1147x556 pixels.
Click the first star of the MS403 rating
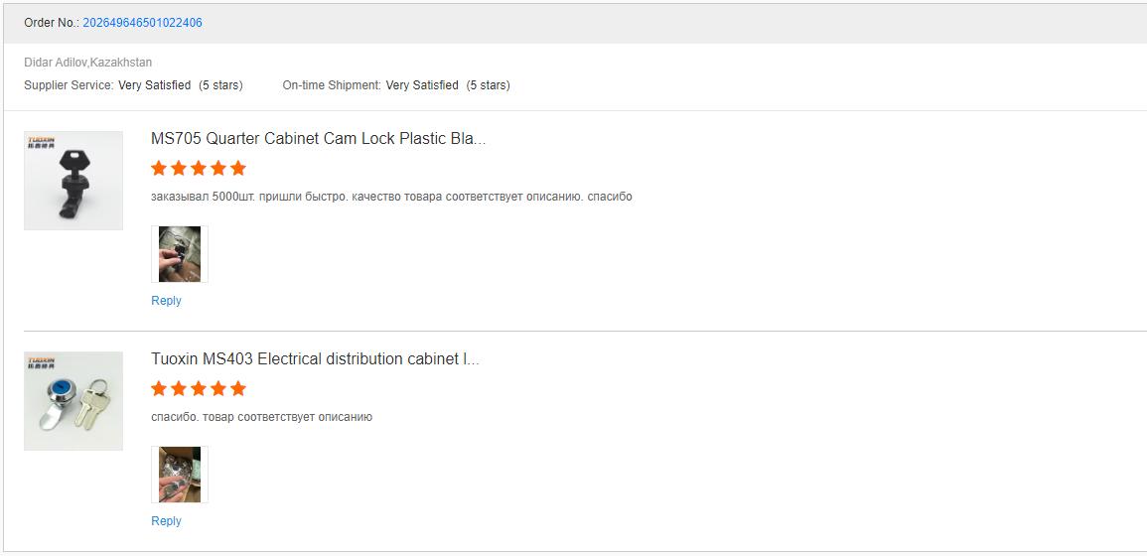[x=159, y=389]
